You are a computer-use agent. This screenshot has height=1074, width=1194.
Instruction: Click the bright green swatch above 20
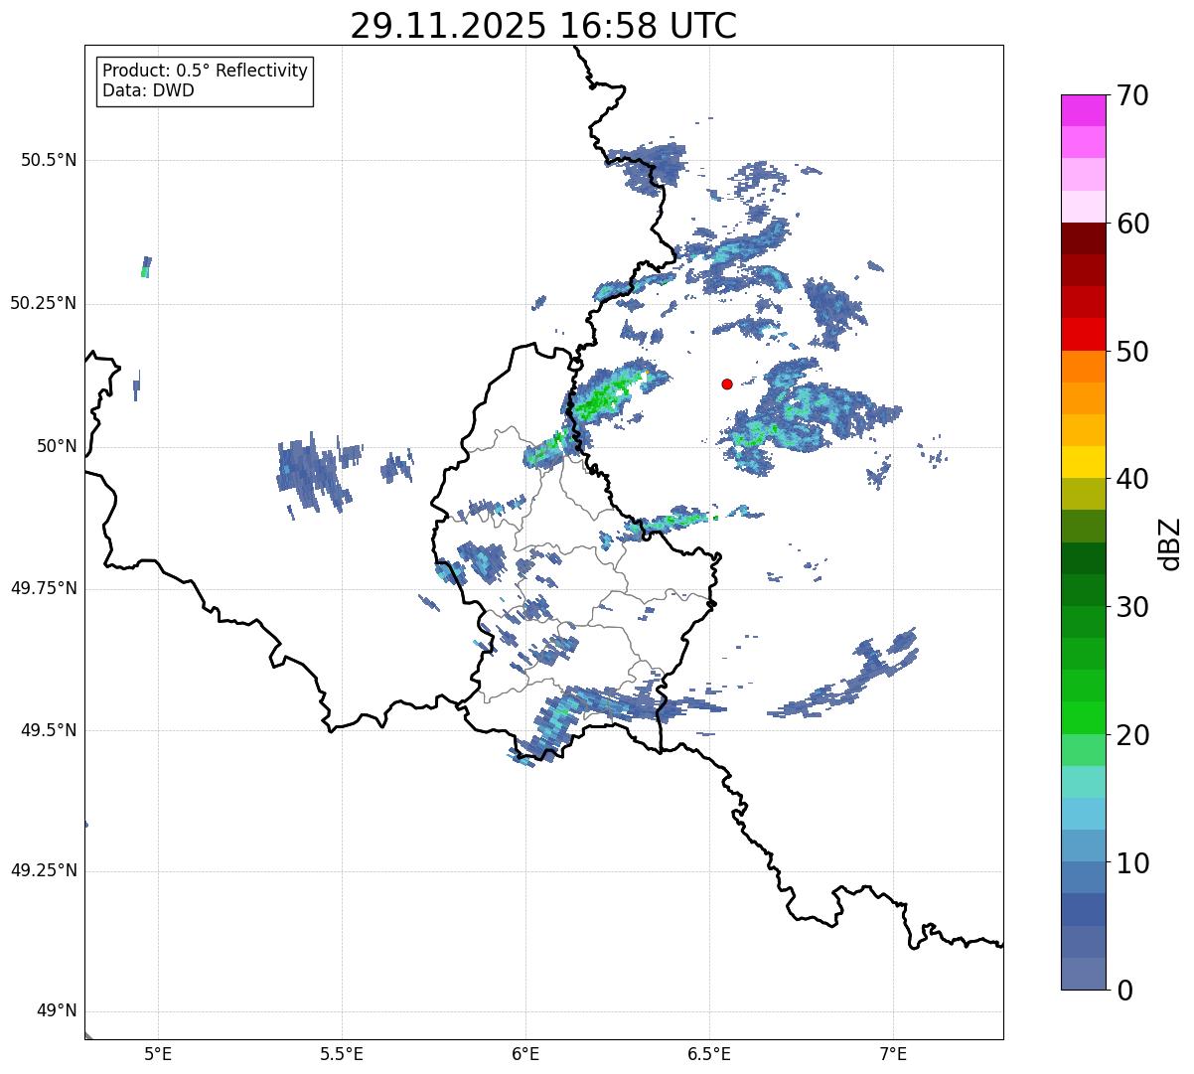point(1083,717)
